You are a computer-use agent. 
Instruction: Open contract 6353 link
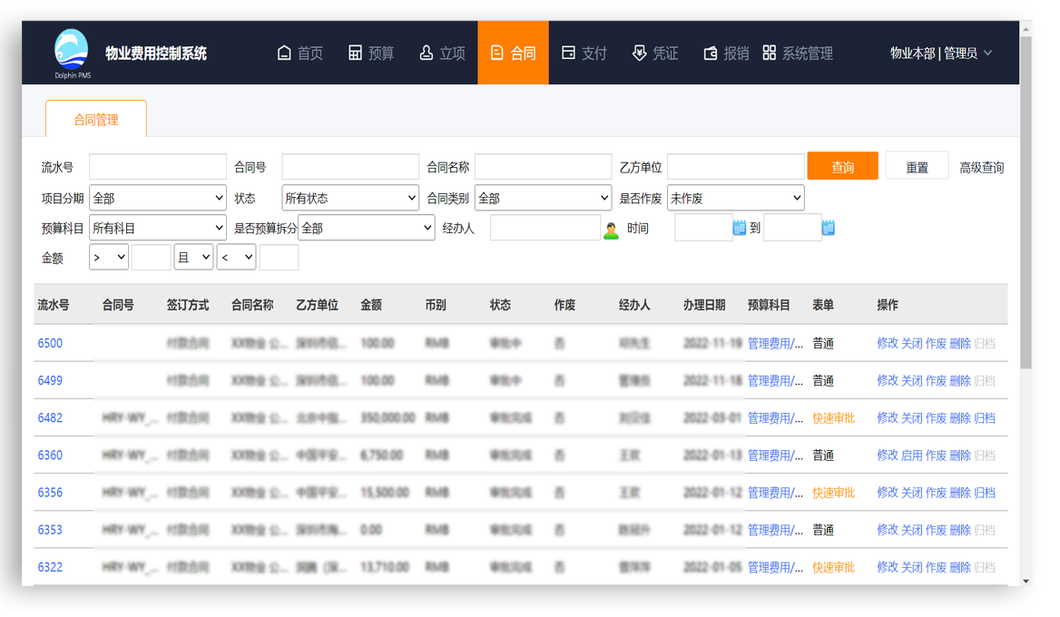[50, 530]
